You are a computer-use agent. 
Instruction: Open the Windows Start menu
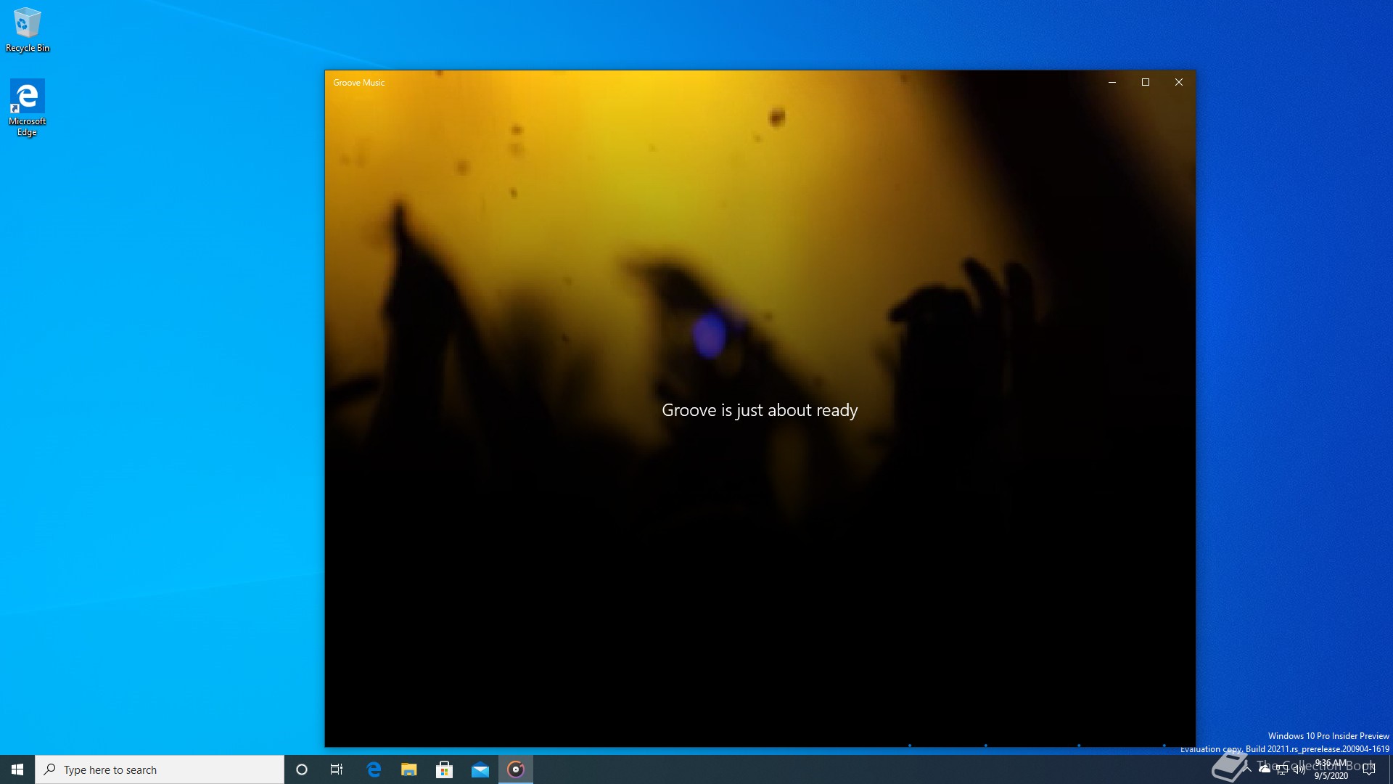point(17,769)
